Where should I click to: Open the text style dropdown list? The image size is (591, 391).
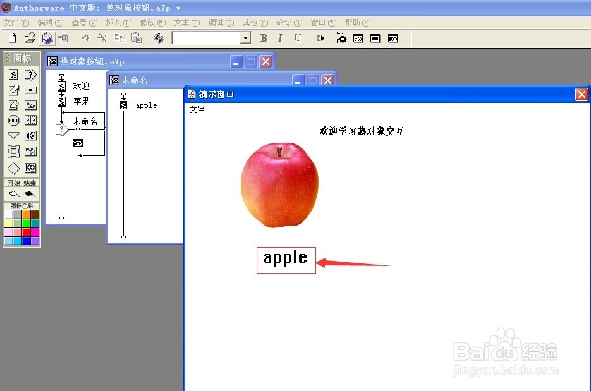pos(246,39)
